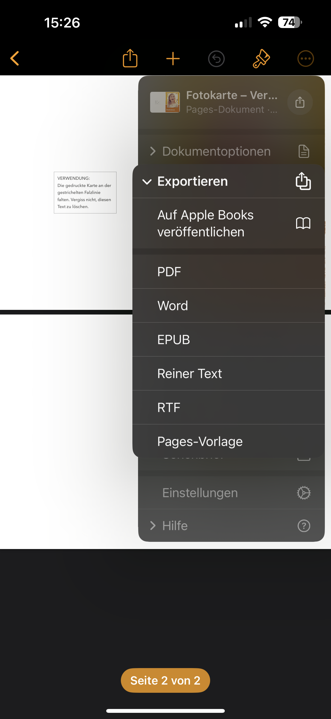Tap the share button beside the document title
The height and width of the screenshot is (719, 331).
(x=300, y=102)
